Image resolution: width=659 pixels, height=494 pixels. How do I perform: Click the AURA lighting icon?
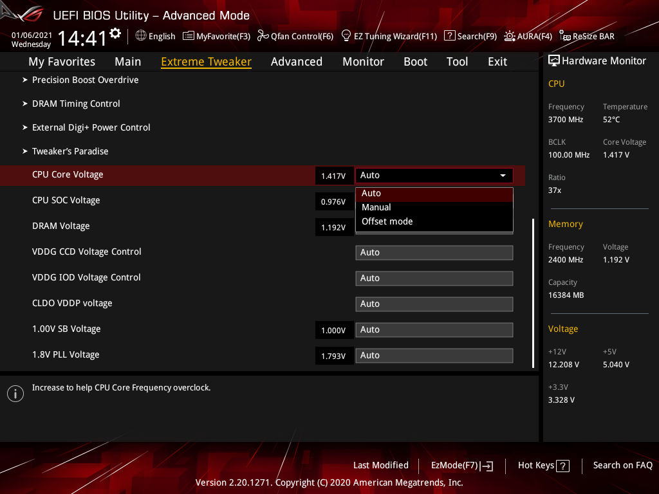(510, 36)
